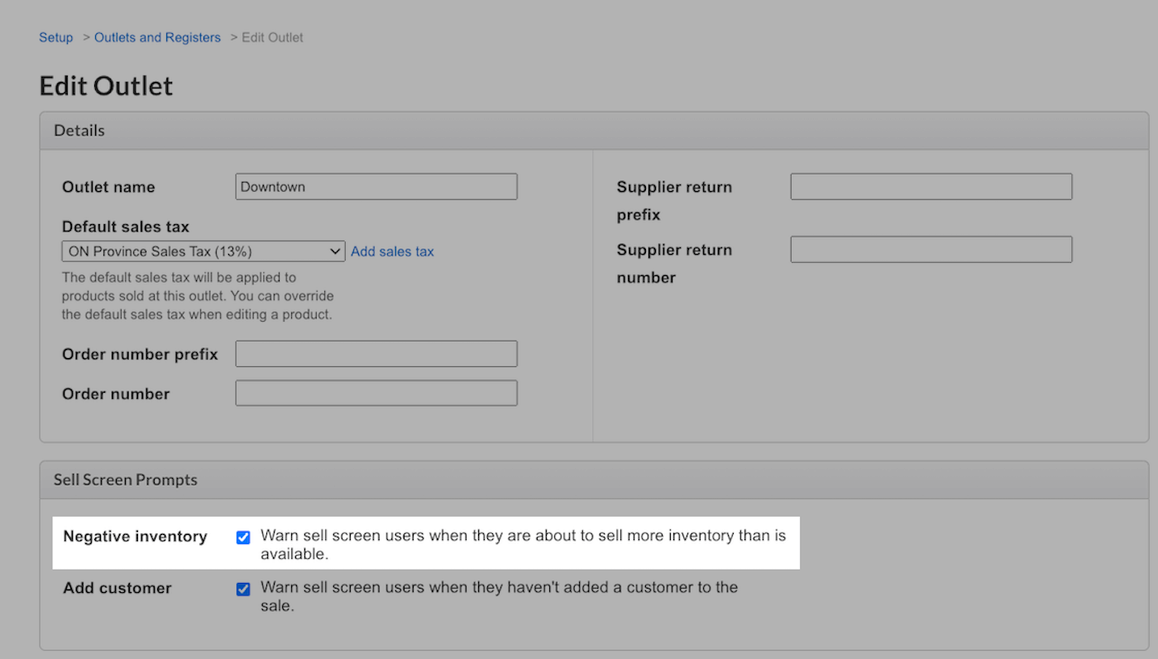Click the Add sales tax link
Image resolution: width=1158 pixels, height=659 pixels.
(x=392, y=251)
